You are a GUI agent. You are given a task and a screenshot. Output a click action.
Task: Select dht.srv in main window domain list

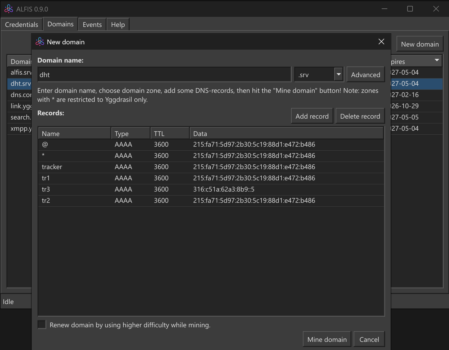click(x=20, y=84)
